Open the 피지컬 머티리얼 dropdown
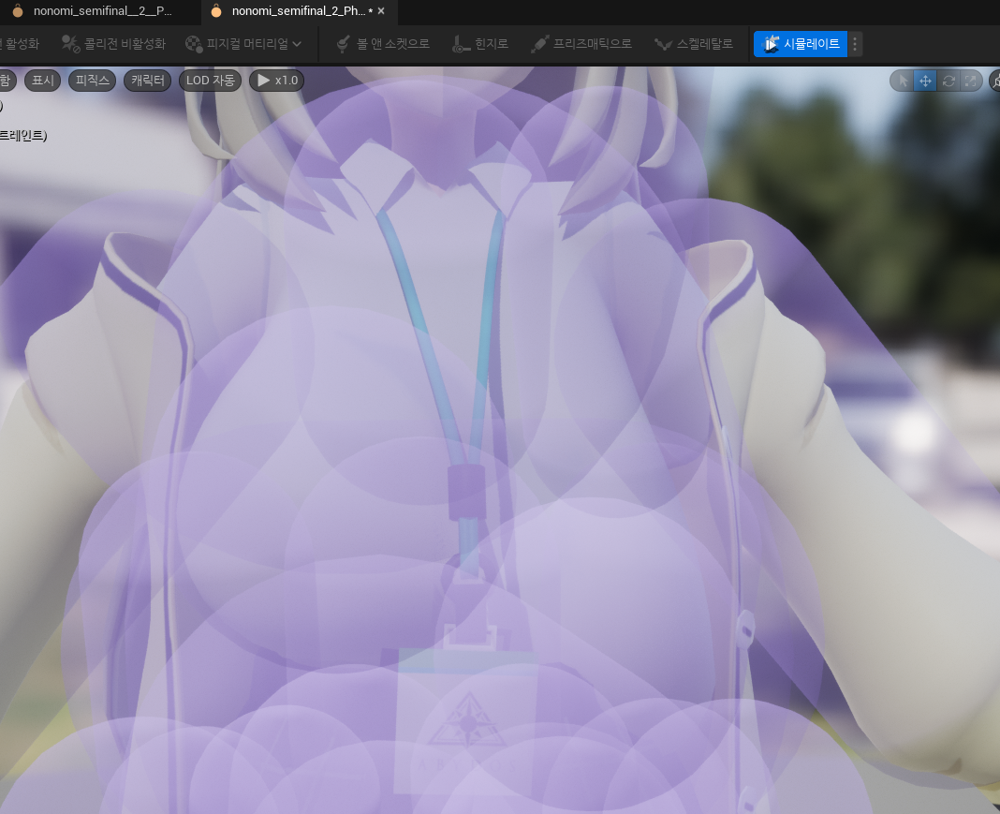Screen dimensions: 1000x814 pos(243,44)
